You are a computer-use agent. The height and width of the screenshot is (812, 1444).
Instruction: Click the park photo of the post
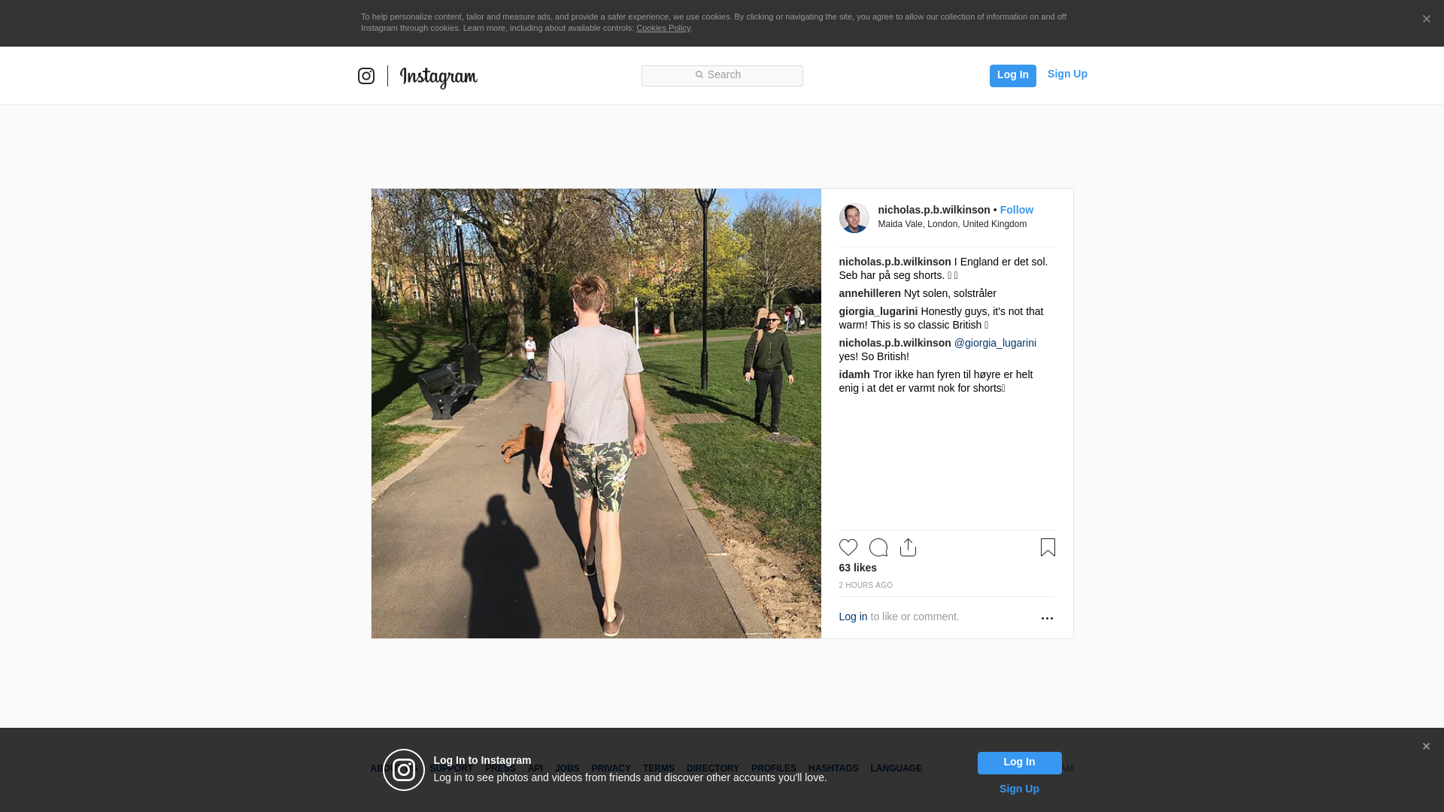(596, 414)
